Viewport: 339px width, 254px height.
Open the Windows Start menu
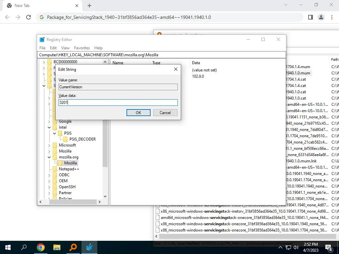[8, 247]
